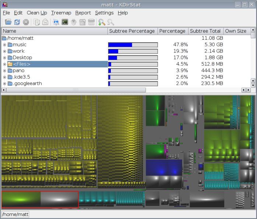257x219 pixels.
Task: Open the Settings menu
Action: [104, 13]
